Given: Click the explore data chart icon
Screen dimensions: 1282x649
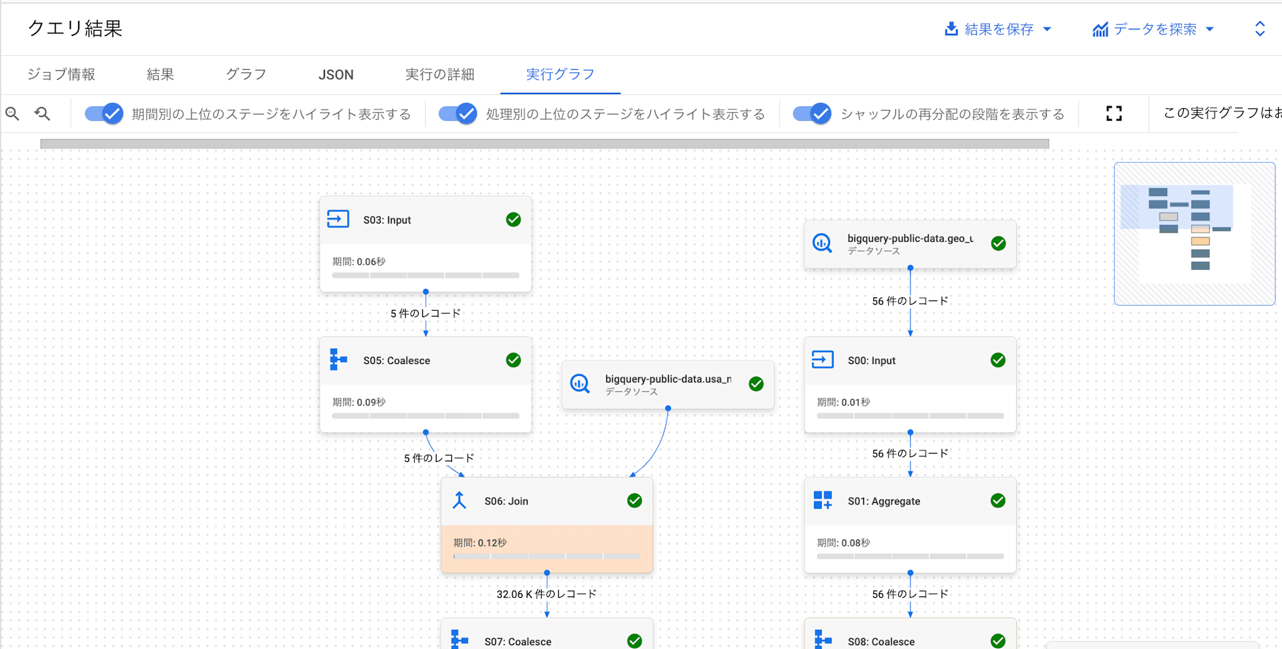Looking at the screenshot, I should [1101, 29].
